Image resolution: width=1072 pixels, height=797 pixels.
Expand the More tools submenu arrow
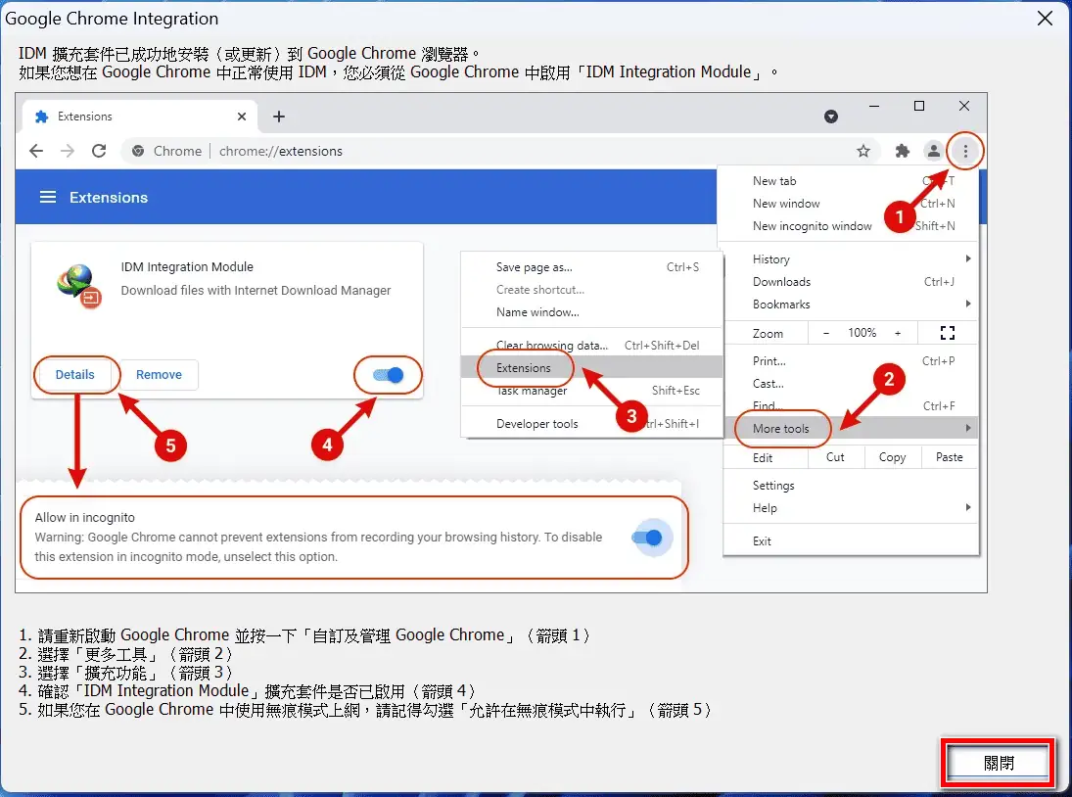pos(968,428)
